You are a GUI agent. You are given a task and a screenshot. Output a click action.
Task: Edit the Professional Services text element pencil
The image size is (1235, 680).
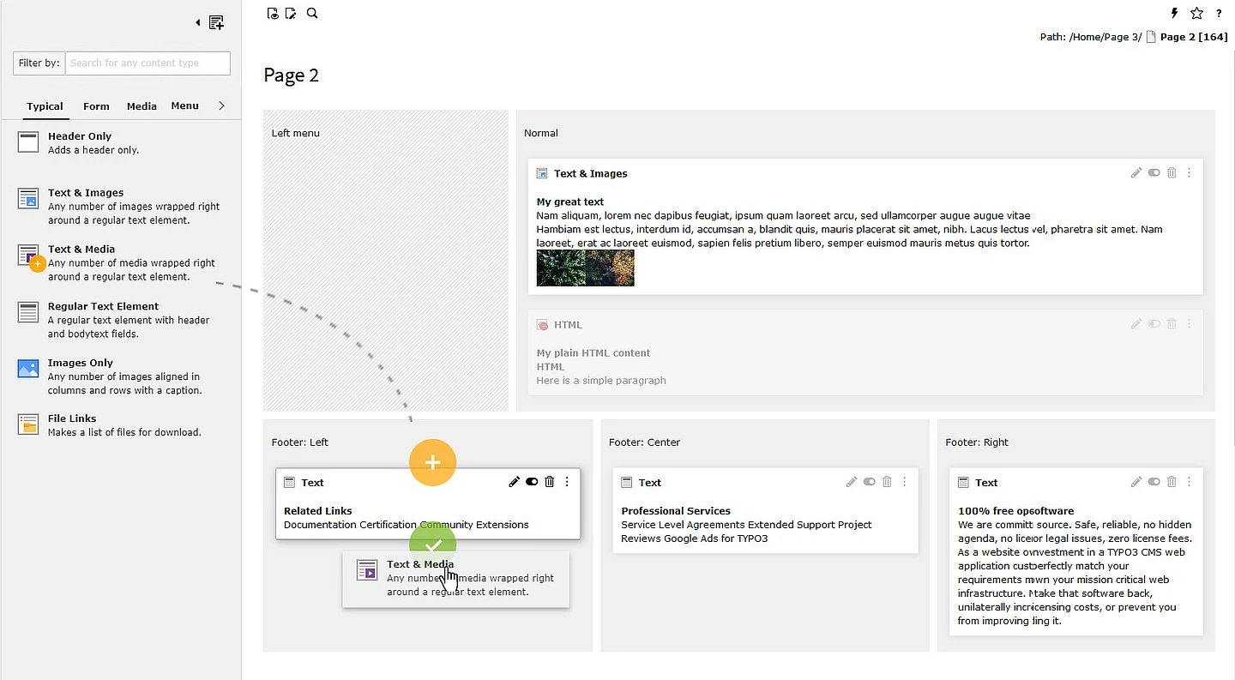point(852,482)
